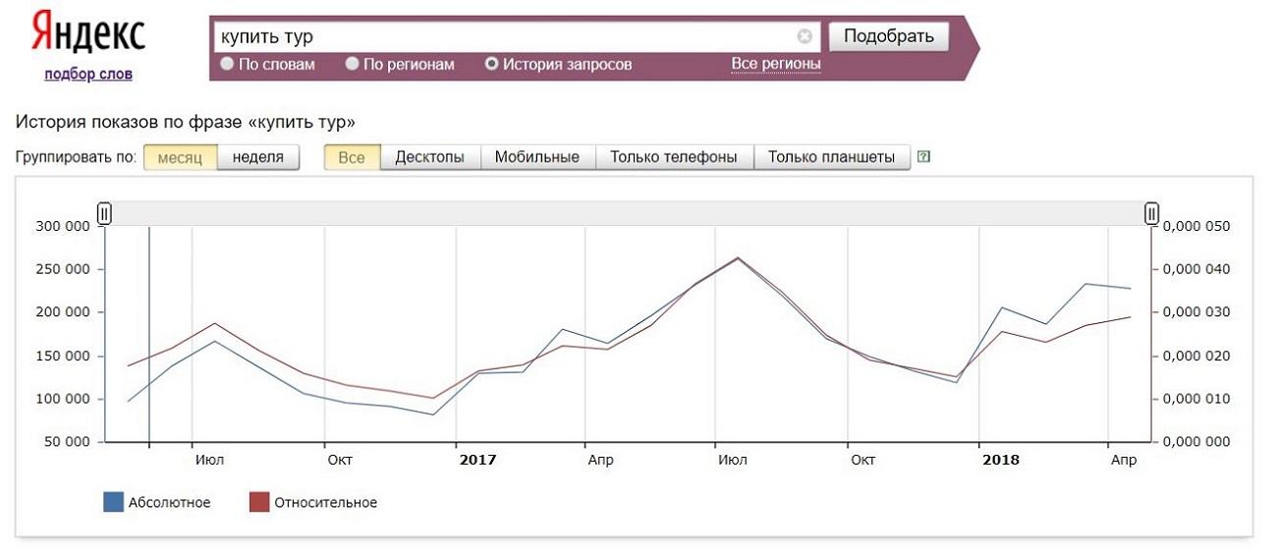Select the 'По словам' radio button

(x=227, y=64)
